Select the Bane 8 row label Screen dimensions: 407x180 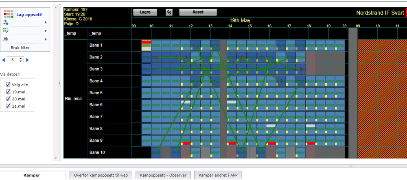(x=96, y=129)
